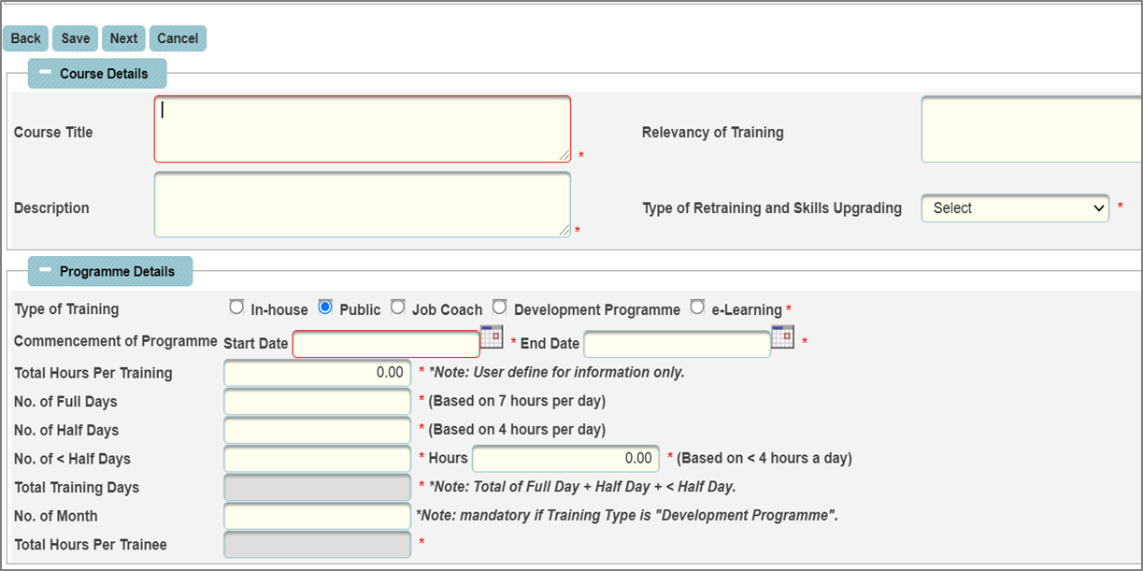
Task: Select the Job Coach training type
Action: click(x=398, y=307)
